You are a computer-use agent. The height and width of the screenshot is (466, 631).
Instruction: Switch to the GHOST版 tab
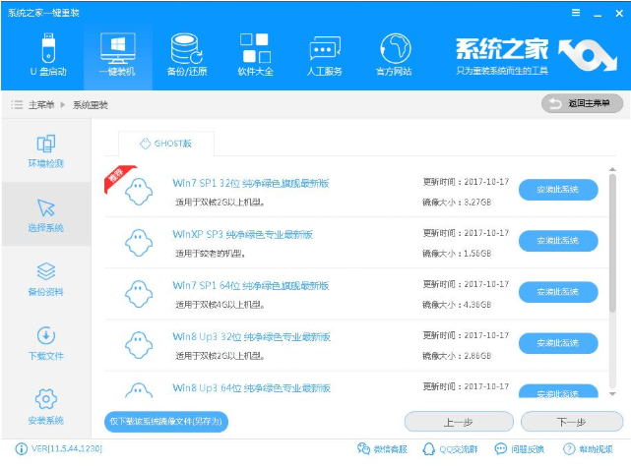coord(166,144)
